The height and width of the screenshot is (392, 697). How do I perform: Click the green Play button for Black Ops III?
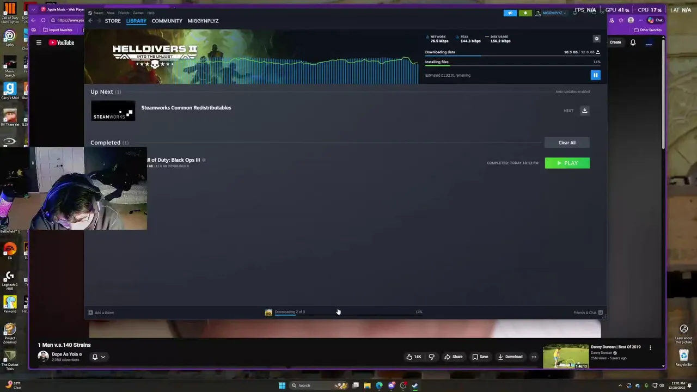coord(567,163)
